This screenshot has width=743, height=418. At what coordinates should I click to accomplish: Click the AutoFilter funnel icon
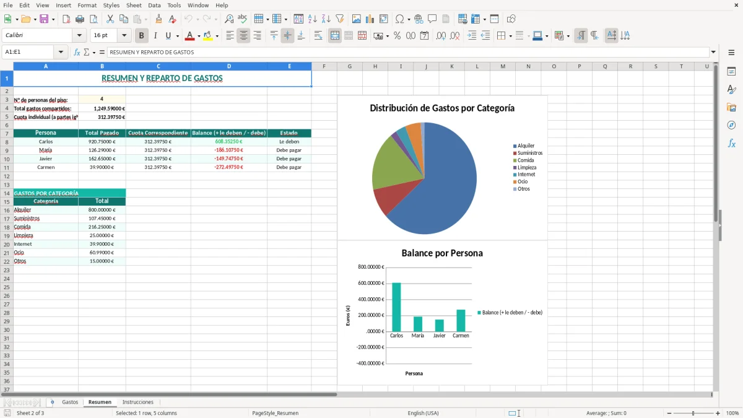click(340, 19)
